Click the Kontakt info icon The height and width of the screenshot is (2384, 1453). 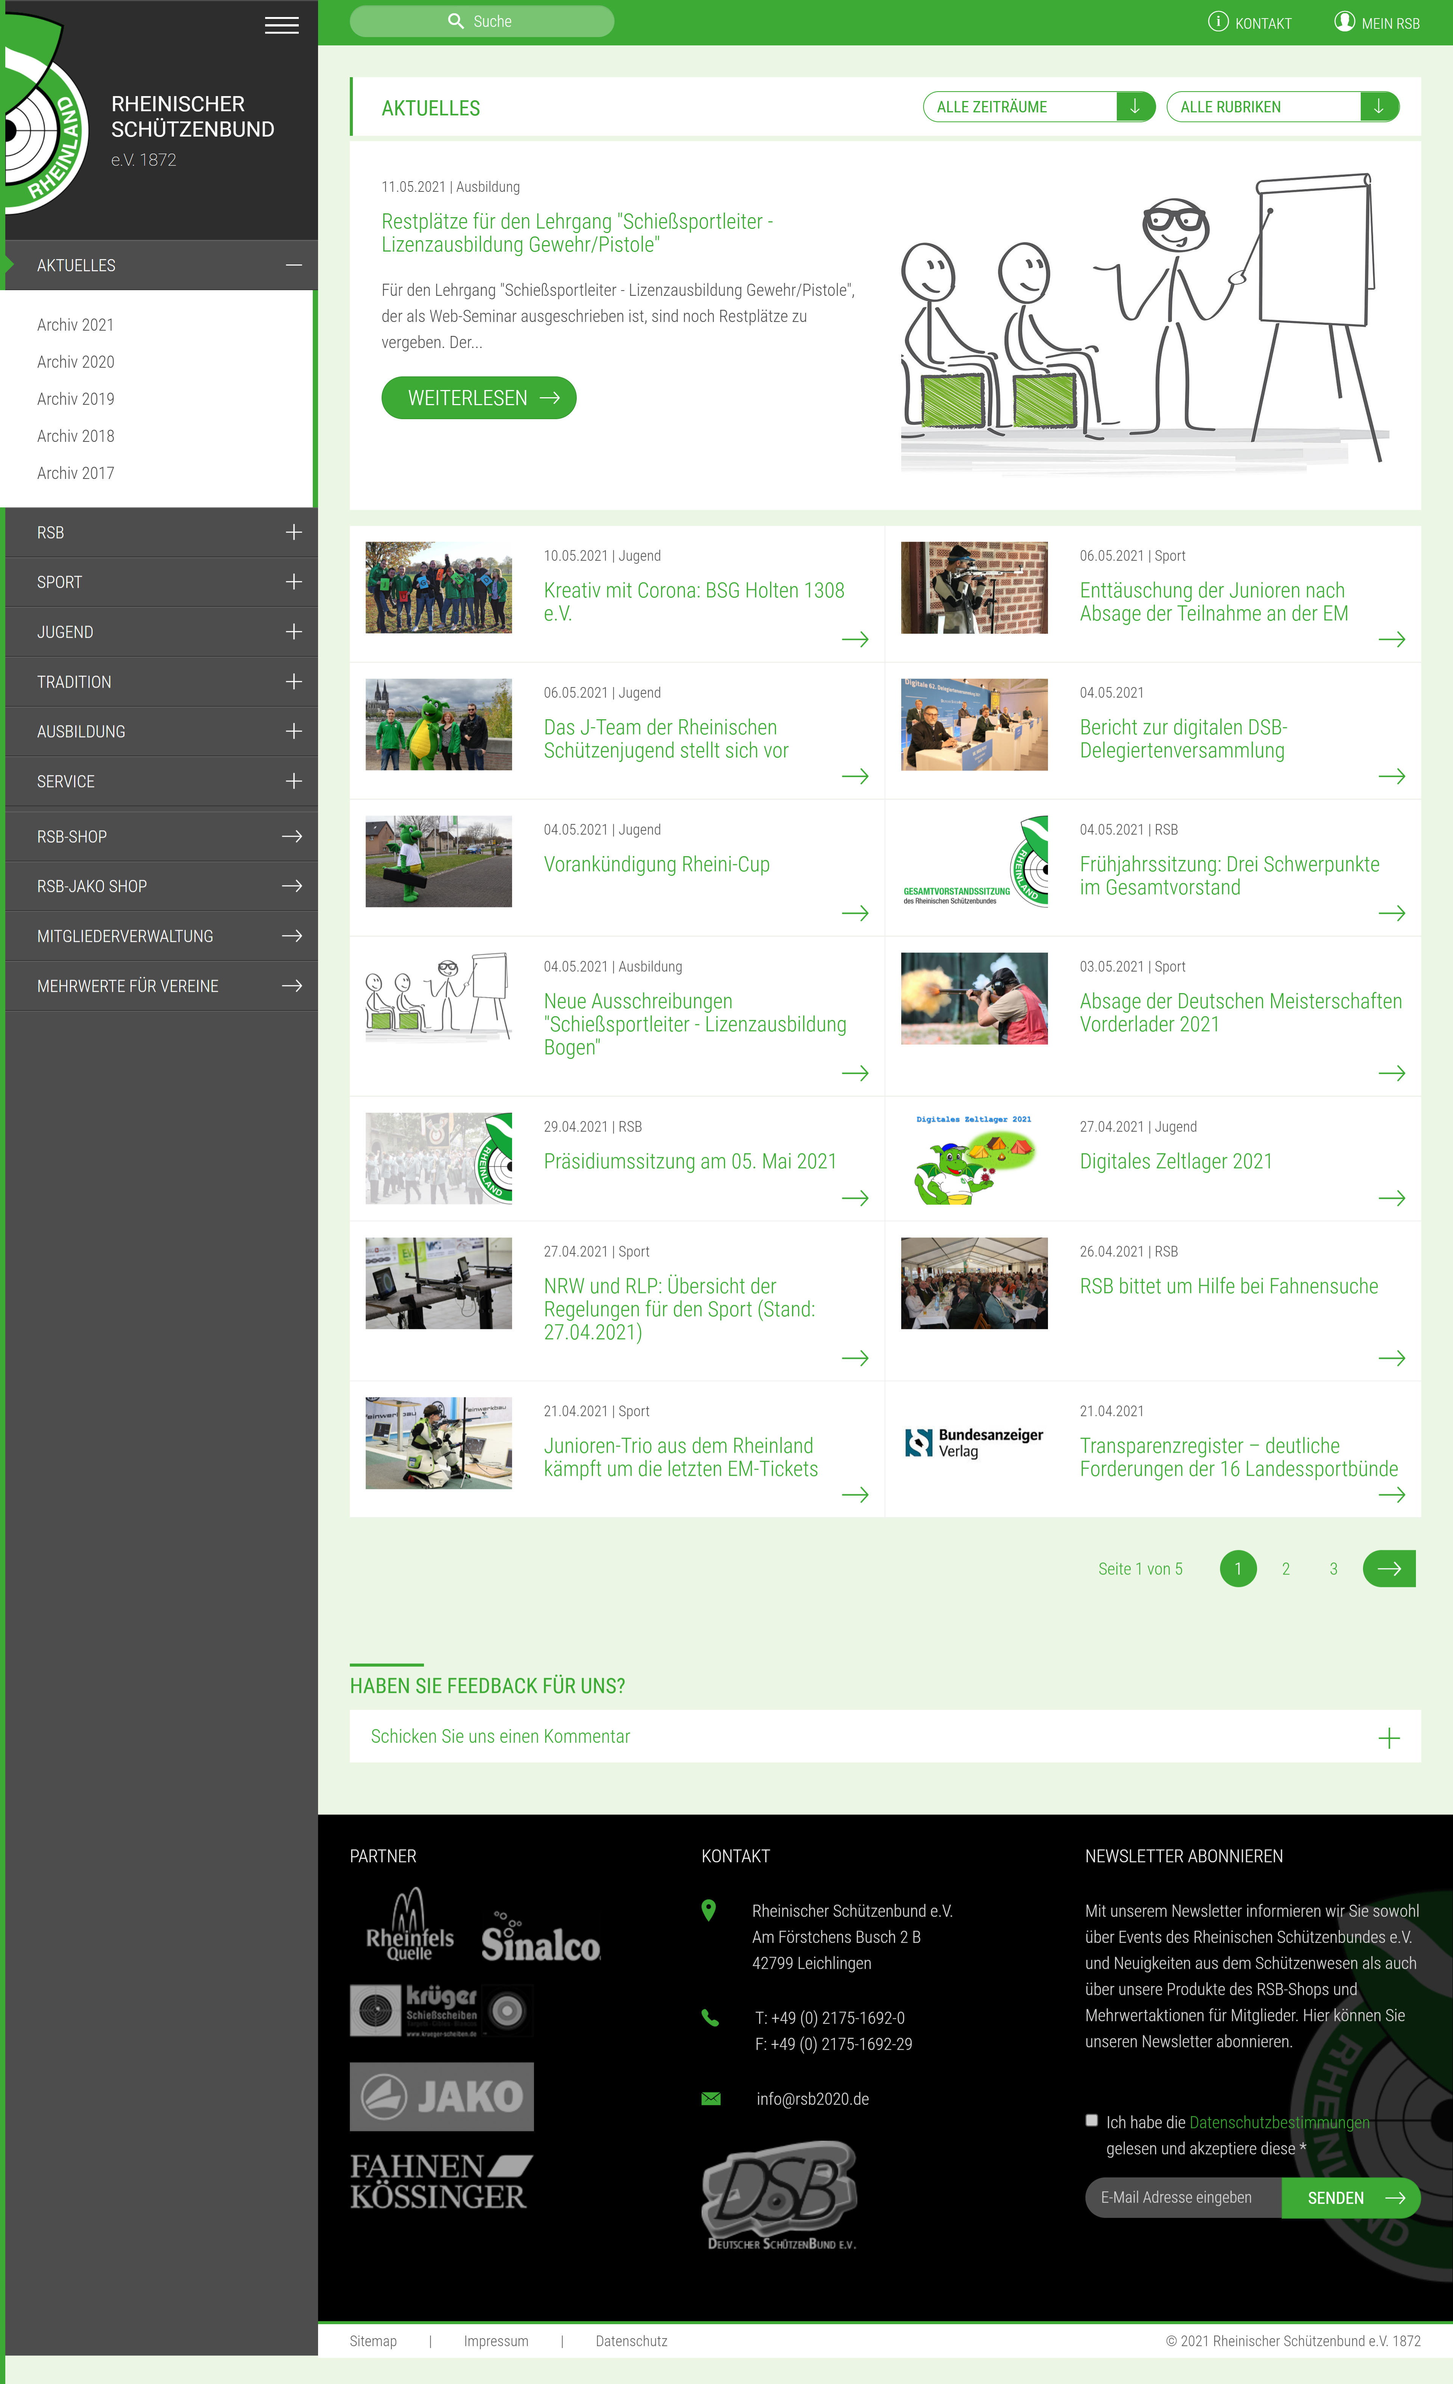click(x=1218, y=21)
